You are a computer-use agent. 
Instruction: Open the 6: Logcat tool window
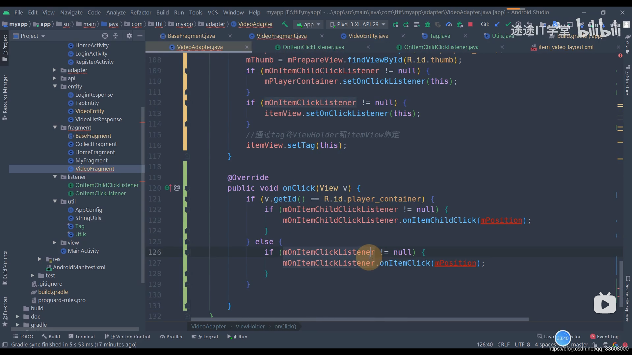coord(205,337)
